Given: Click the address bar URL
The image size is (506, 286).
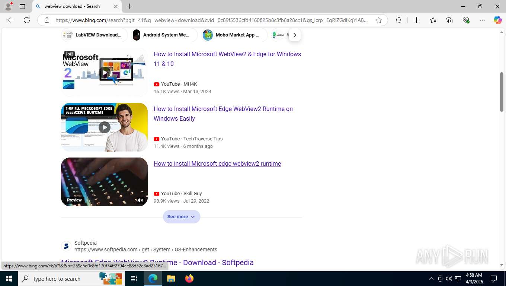Looking at the screenshot, I should coord(211,20).
